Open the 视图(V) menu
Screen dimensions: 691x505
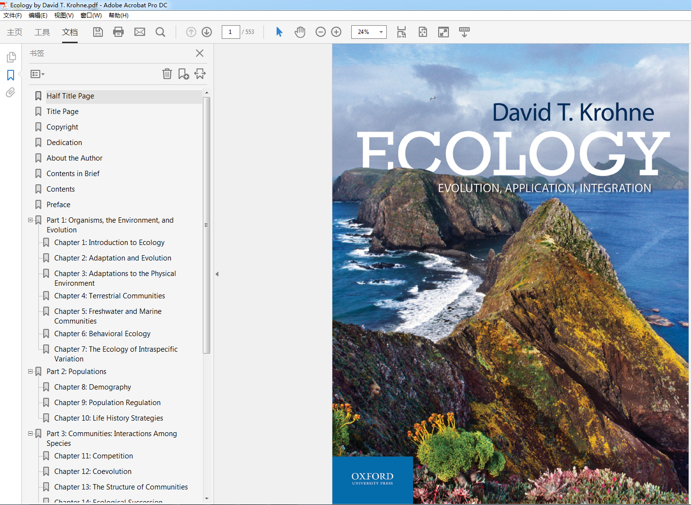coord(64,16)
